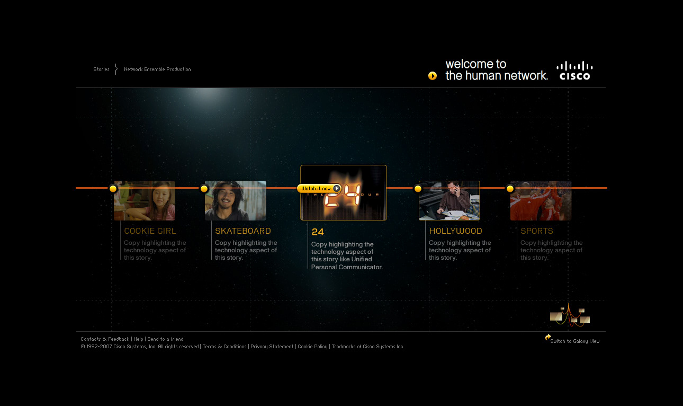Click the description under HOLLYWOOD
Viewport: 683px width, 406px height.
460,250
